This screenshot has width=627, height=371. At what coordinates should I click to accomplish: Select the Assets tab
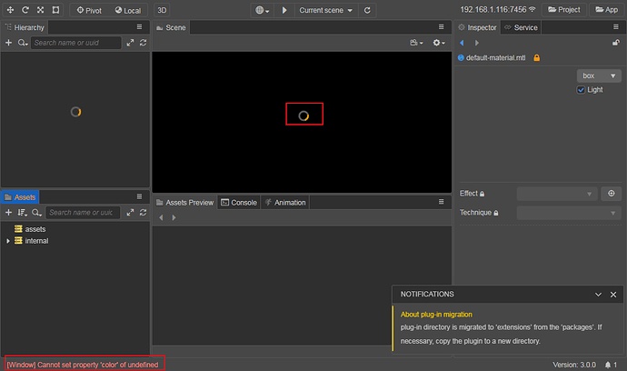[x=20, y=197]
